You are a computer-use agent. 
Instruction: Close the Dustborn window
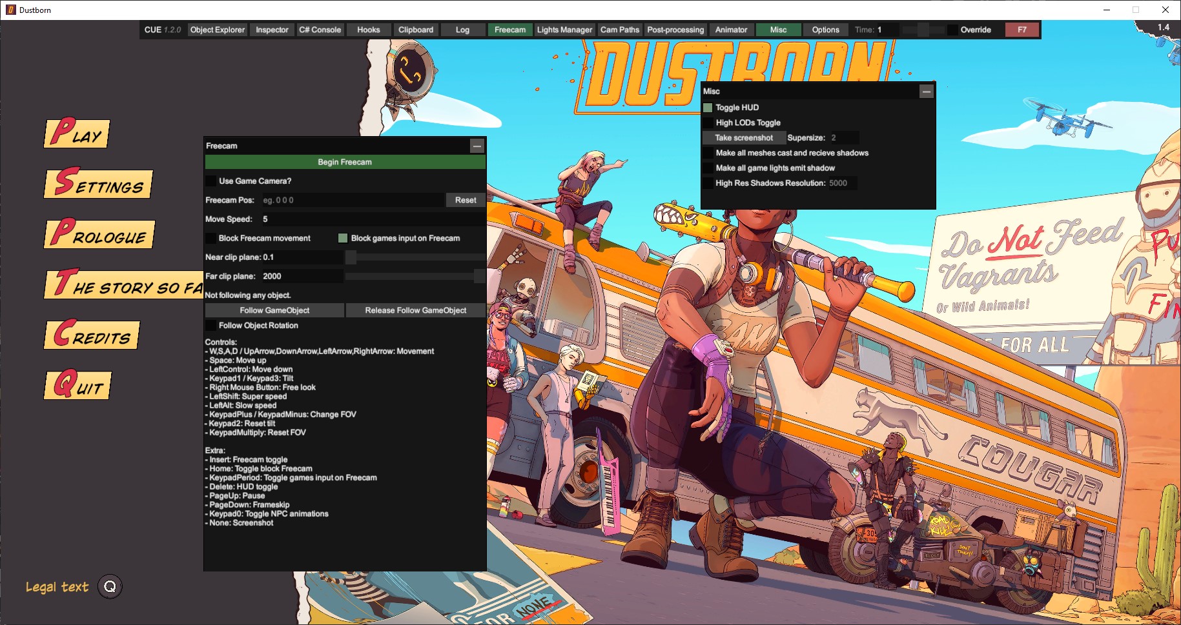tap(1166, 10)
